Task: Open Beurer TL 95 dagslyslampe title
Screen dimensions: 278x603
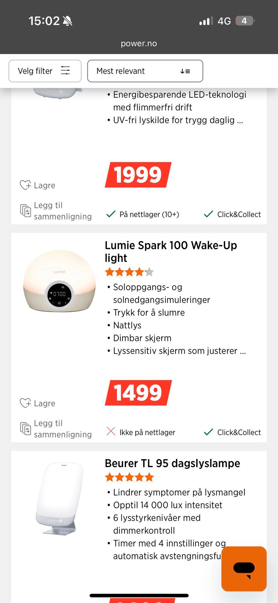Action: point(172,463)
